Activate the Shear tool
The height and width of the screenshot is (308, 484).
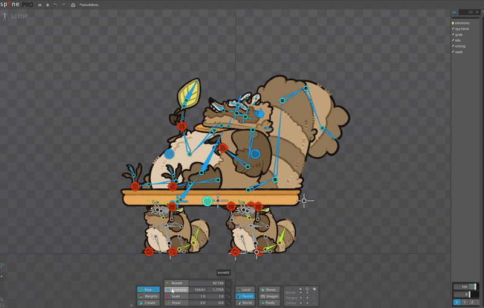pyautogui.click(x=176, y=303)
